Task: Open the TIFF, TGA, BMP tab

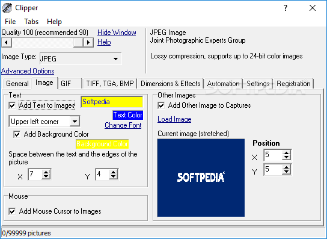Action: 109,84
